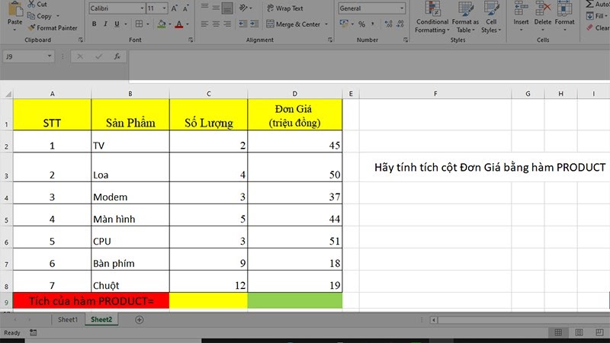The image size is (610, 343).
Task: Click the Orientation text angle icon
Action: pos(243,8)
